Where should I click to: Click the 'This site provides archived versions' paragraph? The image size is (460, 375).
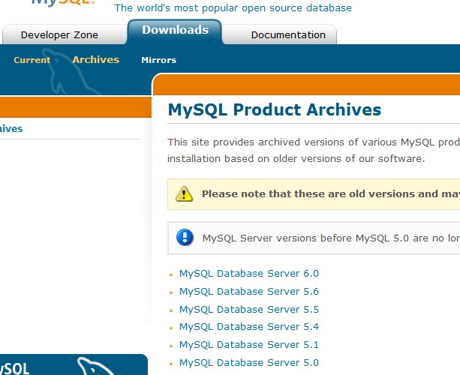coord(314,151)
